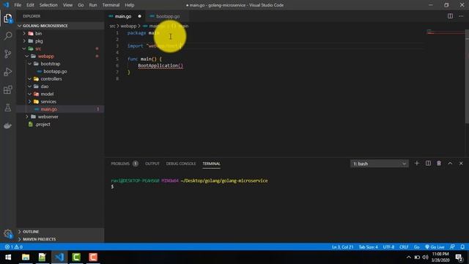Select main.go in the explorer tree
Viewport: 469px width, 264px height.
tap(49, 109)
